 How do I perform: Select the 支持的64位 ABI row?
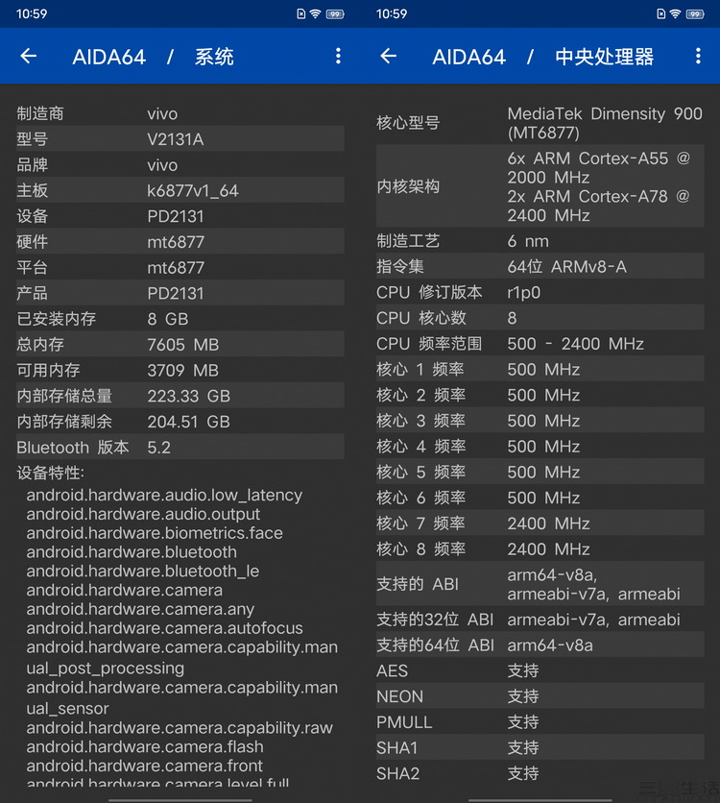point(540,645)
